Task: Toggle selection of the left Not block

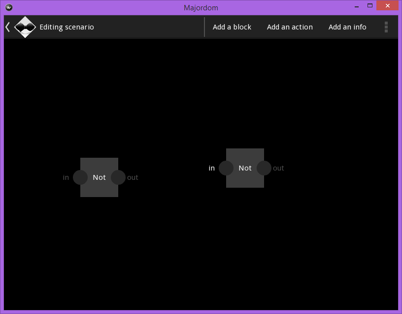Action: (99, 177)
